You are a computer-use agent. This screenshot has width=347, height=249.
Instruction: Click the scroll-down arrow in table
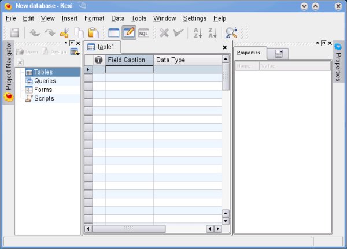226,221
